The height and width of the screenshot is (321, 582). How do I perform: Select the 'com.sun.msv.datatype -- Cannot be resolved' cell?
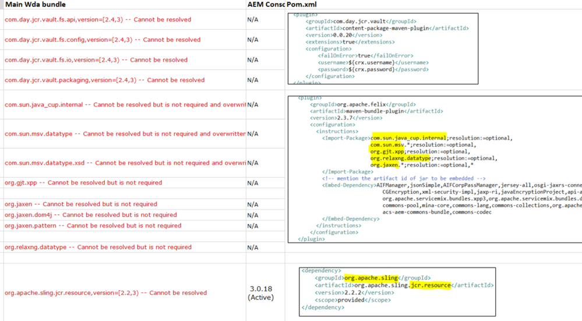(x=125, y=133)
